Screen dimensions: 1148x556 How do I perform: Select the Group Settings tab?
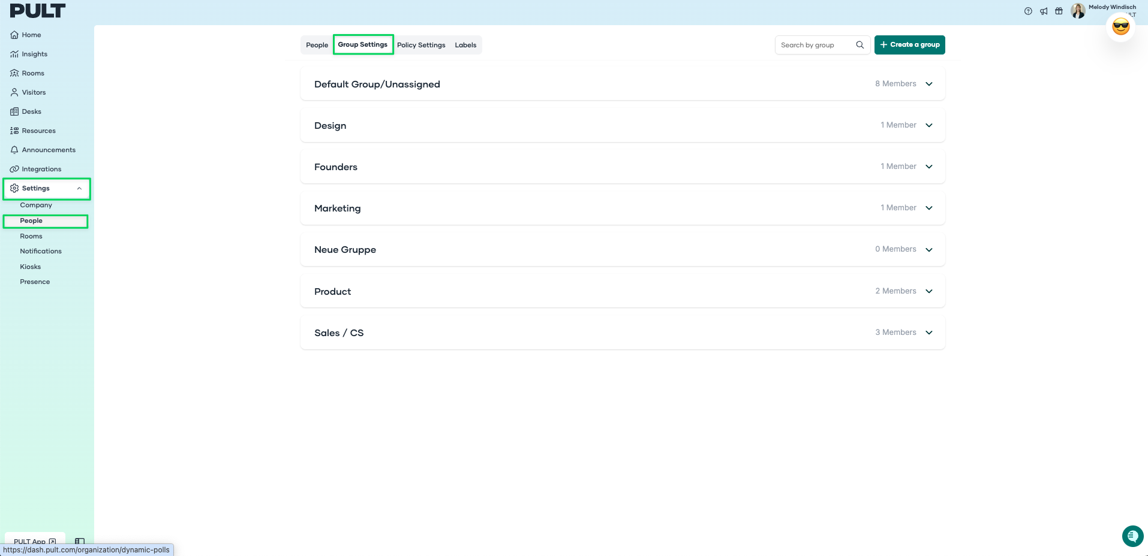pos(363,44)
